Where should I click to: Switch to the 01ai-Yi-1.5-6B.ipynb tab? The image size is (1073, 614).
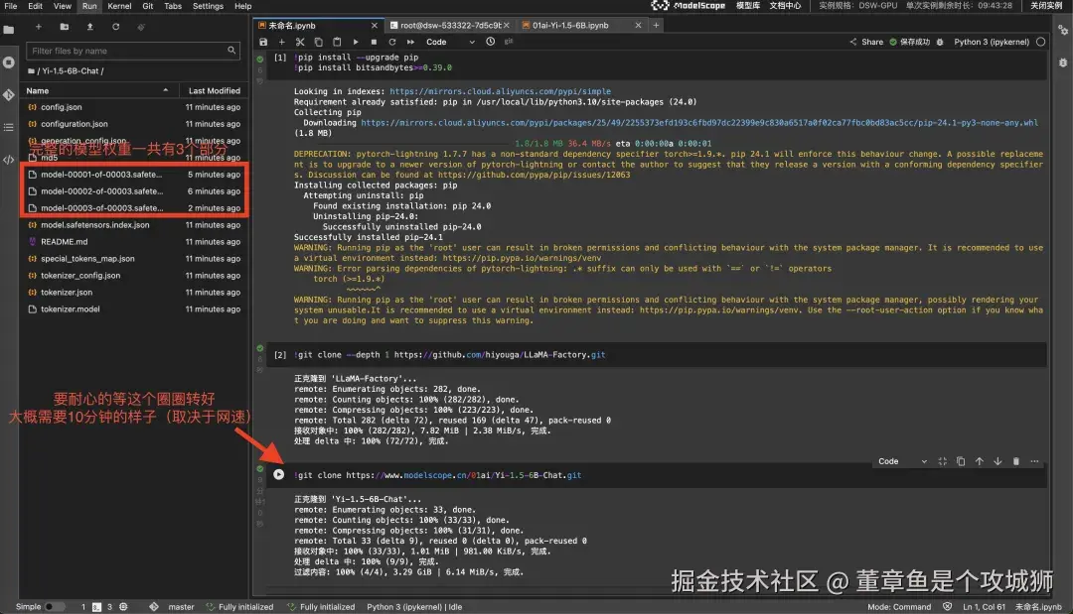pyautogui.click(x=570, y=25)
